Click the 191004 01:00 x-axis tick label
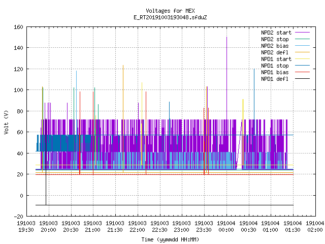 click(271, 227)
